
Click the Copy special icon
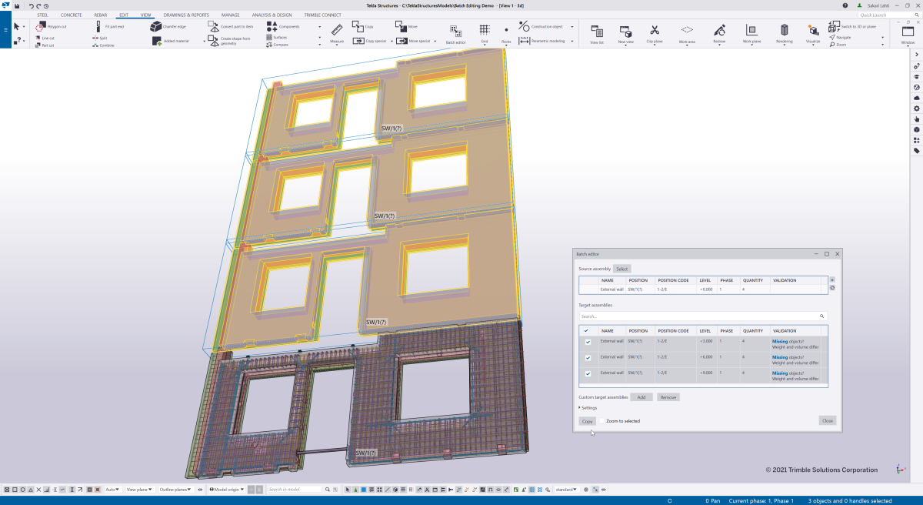(360, 41)
